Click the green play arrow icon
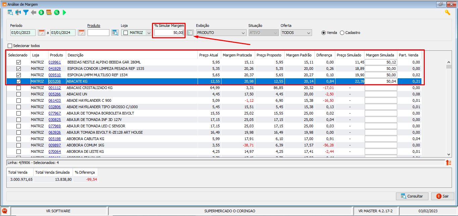458x216 pixels. click(64, 12)
